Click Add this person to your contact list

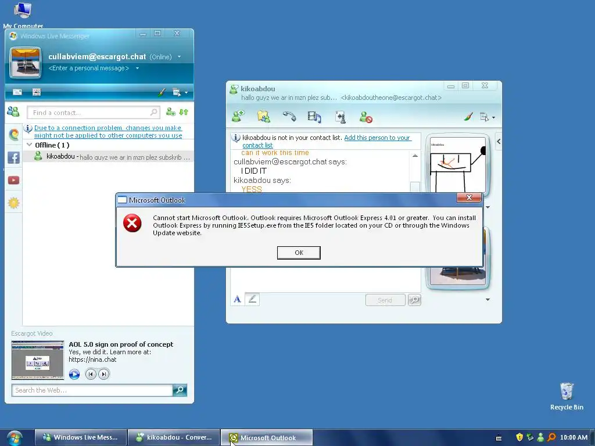(x=327, y=142)
